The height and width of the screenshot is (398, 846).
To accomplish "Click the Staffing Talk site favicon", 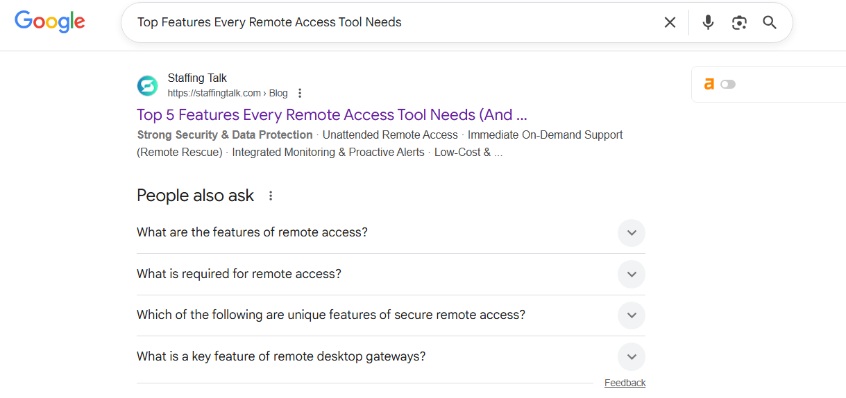I will 147,85.
